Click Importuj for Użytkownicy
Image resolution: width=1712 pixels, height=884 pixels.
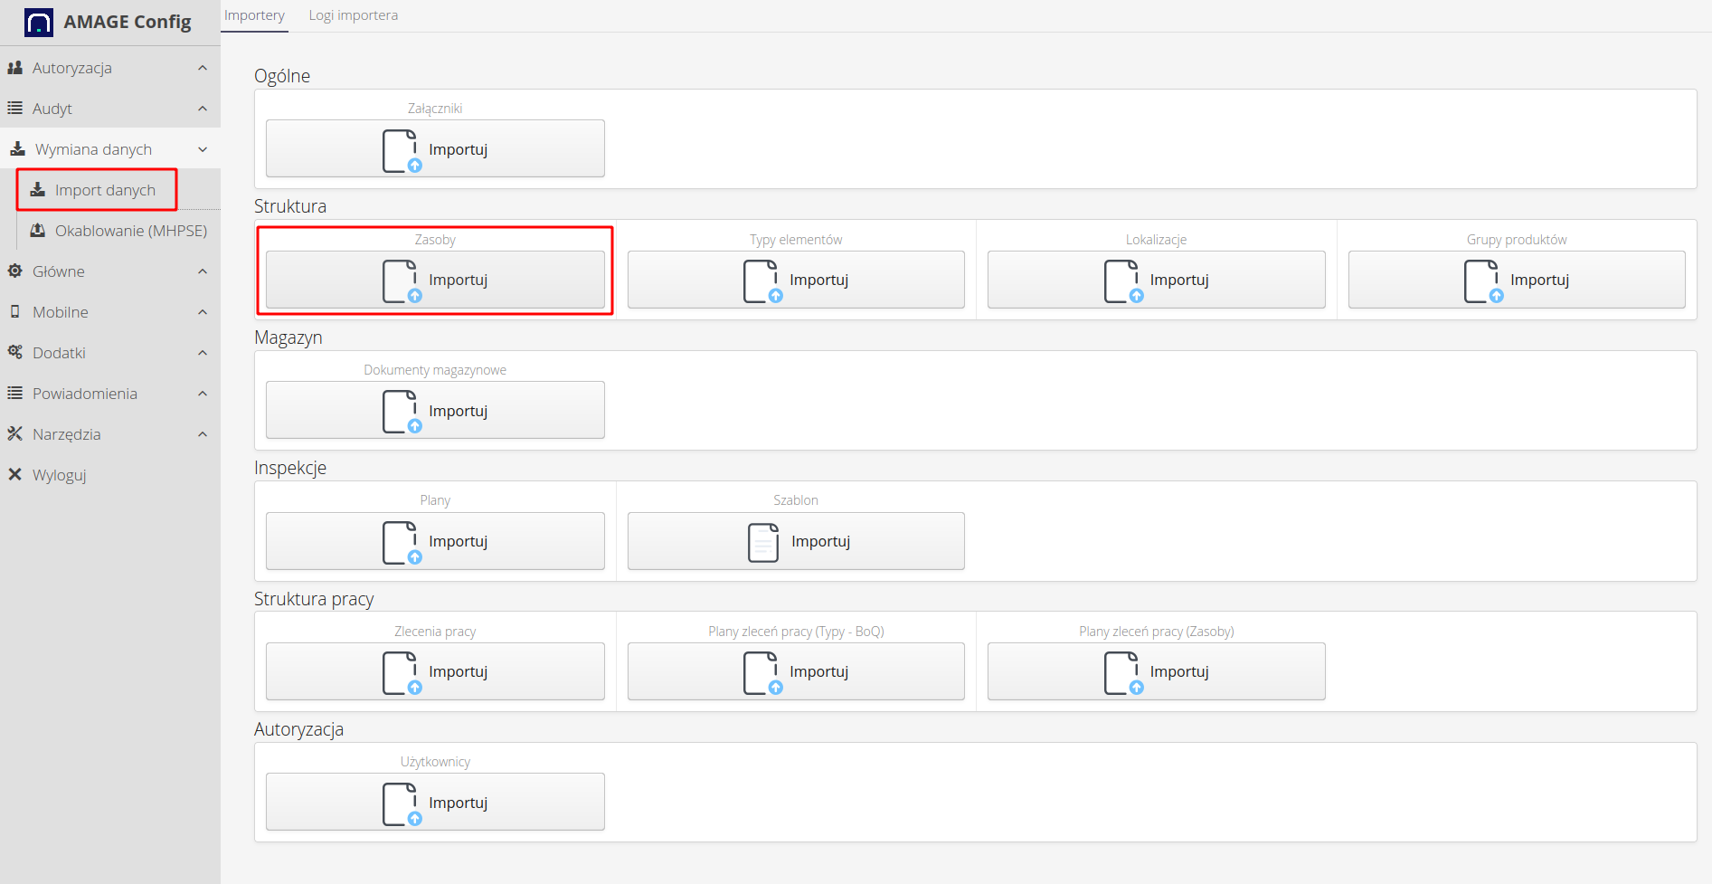pos(435,803)
